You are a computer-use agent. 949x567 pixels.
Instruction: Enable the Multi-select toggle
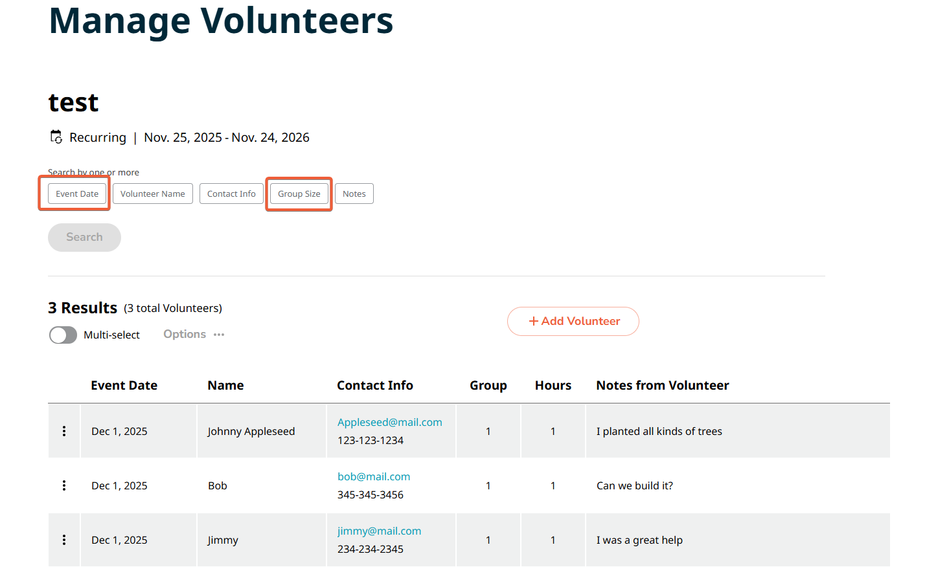pos(63,335)
